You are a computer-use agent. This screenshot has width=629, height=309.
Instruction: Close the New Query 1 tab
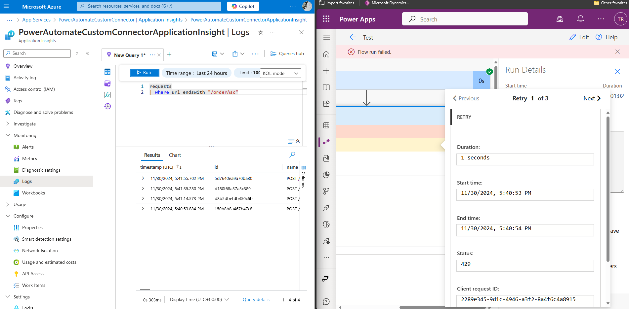click(x=159, y=55)
